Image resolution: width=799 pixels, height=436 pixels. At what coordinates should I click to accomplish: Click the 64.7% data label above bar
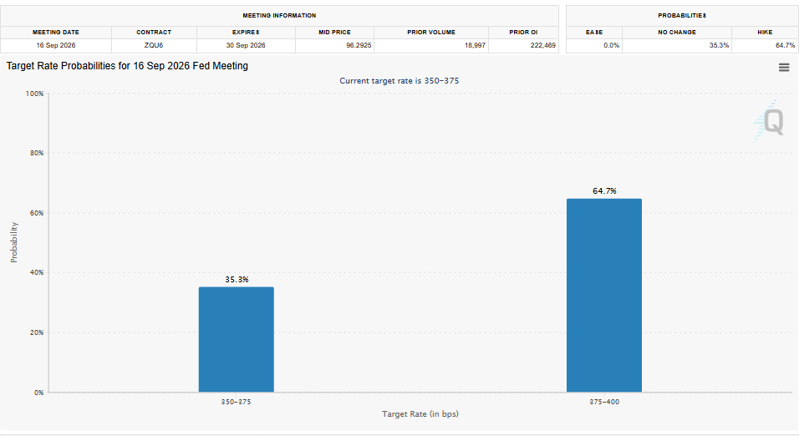(x=604, y=191)
